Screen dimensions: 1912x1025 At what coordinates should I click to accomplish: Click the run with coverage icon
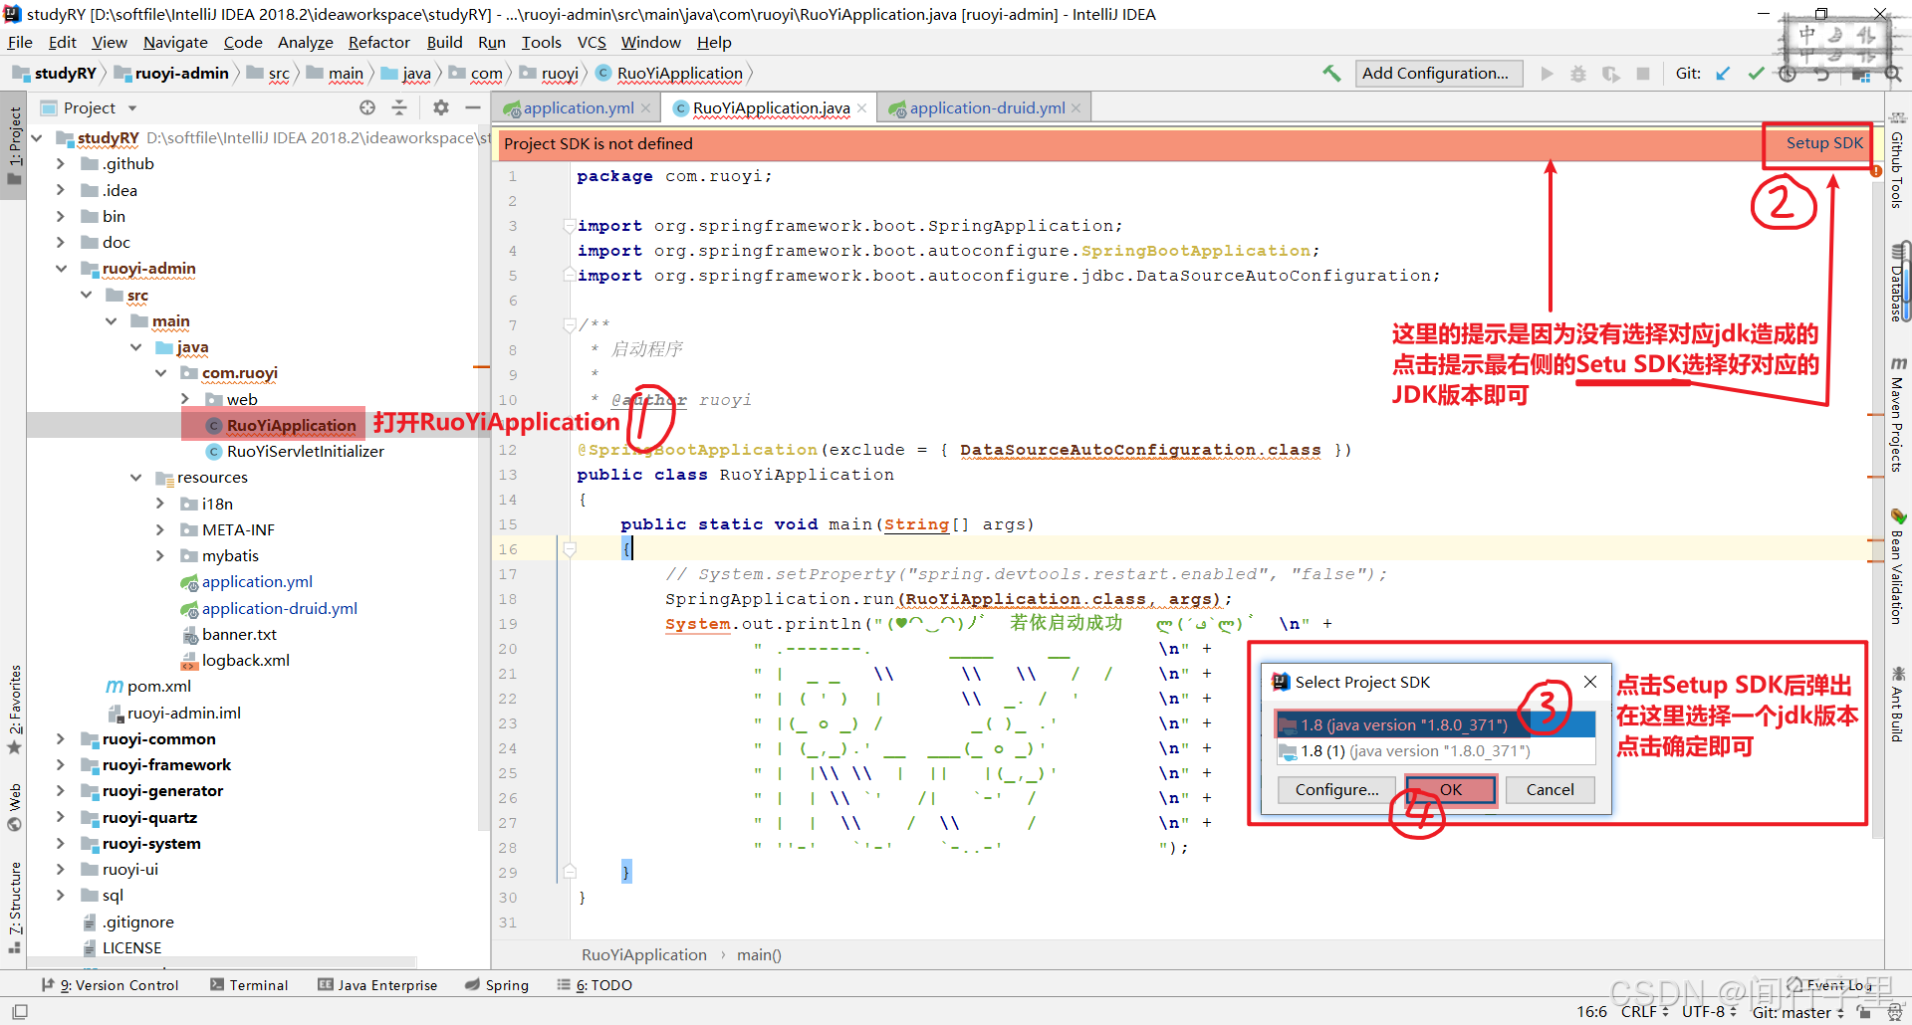click(x=1610, y=74)
